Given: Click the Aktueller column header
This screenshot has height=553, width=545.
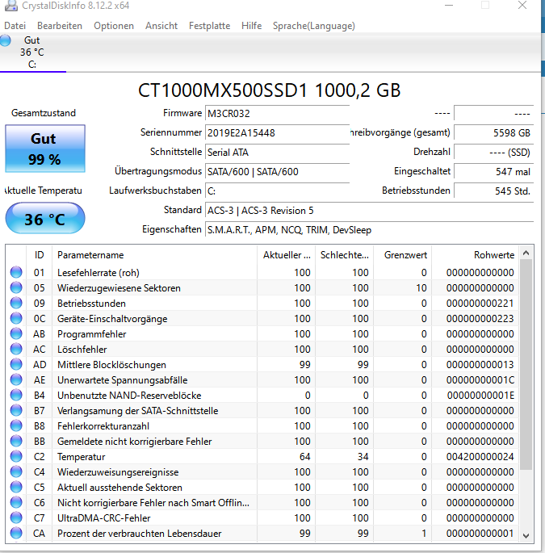Looking at the screenshot, I should (287, 255).
